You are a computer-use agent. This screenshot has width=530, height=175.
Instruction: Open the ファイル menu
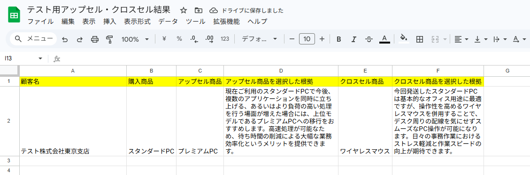pos(40,22)
